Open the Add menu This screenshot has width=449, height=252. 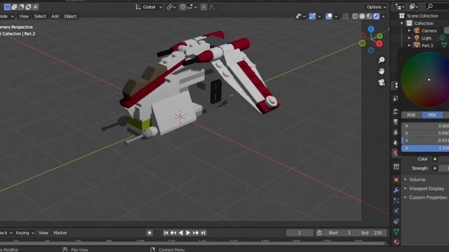(x=55, y=16)
